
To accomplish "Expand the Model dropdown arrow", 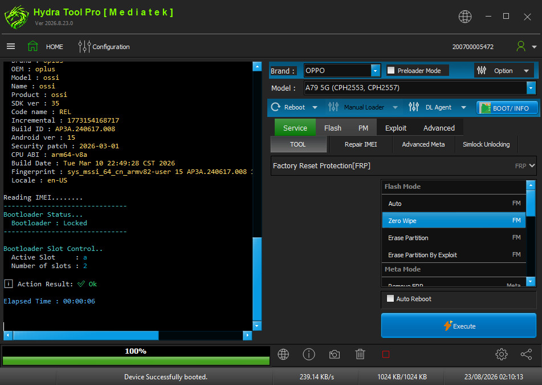I will tap(531, 88).
